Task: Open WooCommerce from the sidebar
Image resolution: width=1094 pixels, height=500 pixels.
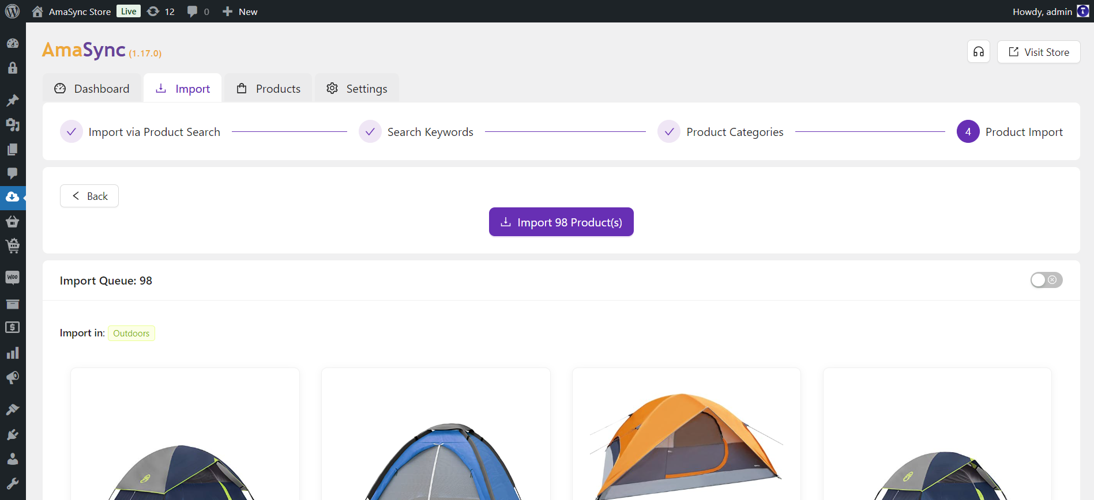Action: pyautogui.click(x=13, y=278)
